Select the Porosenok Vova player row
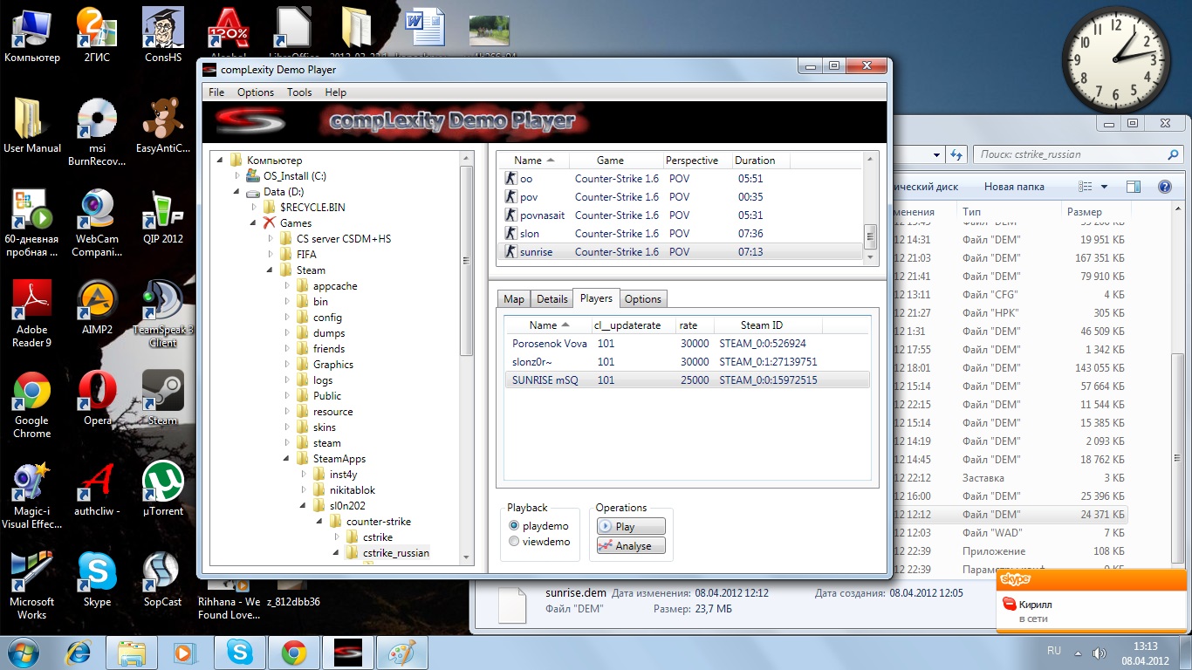The width and height of the screenshot is (1192, 670). [x=687, y=344]
